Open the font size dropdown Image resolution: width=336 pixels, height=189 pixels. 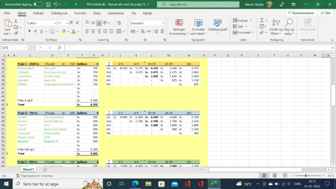(67, 23)
